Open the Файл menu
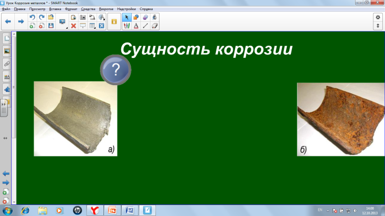The width and height of the screenshot is (385, 216). pos(6,9)
